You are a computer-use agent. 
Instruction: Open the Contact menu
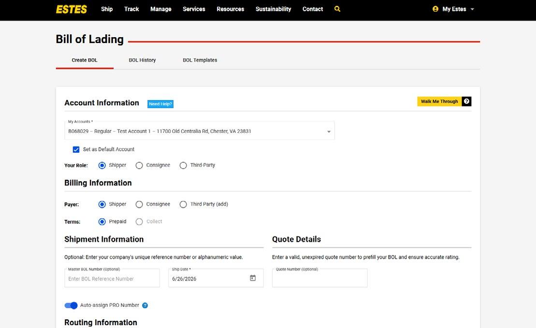point(312,9)
